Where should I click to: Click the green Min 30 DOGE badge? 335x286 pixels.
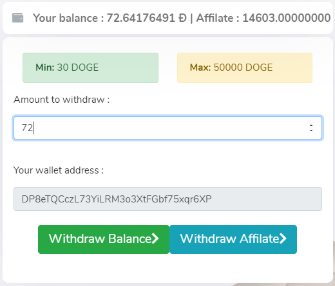pos(90,67)
